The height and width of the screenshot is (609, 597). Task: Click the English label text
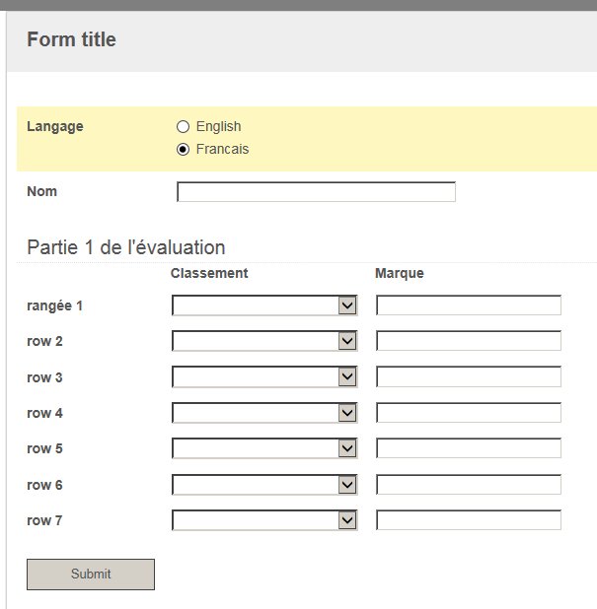point(218,127)
